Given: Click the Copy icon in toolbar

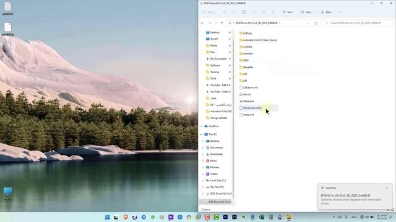Looking at the screenshot, I should click(x=234, y=12).
